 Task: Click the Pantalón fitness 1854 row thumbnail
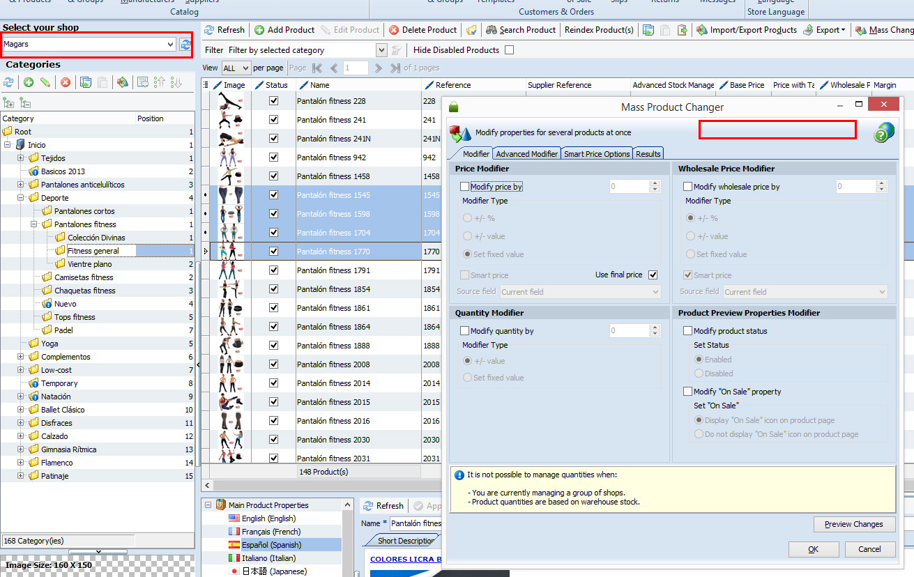click(231, 289)
